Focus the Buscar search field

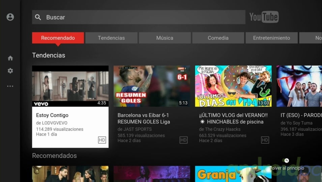(142, 17)
